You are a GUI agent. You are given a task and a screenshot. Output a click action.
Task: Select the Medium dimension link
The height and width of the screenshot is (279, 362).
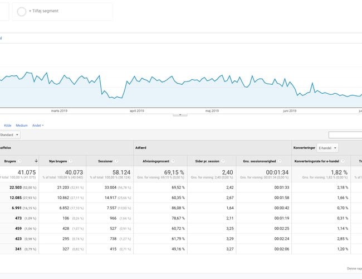(22, 126)
